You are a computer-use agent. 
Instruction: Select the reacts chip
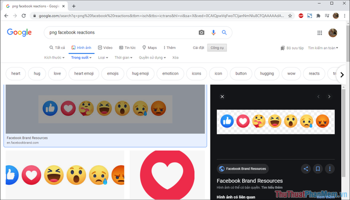click(314, 73)
